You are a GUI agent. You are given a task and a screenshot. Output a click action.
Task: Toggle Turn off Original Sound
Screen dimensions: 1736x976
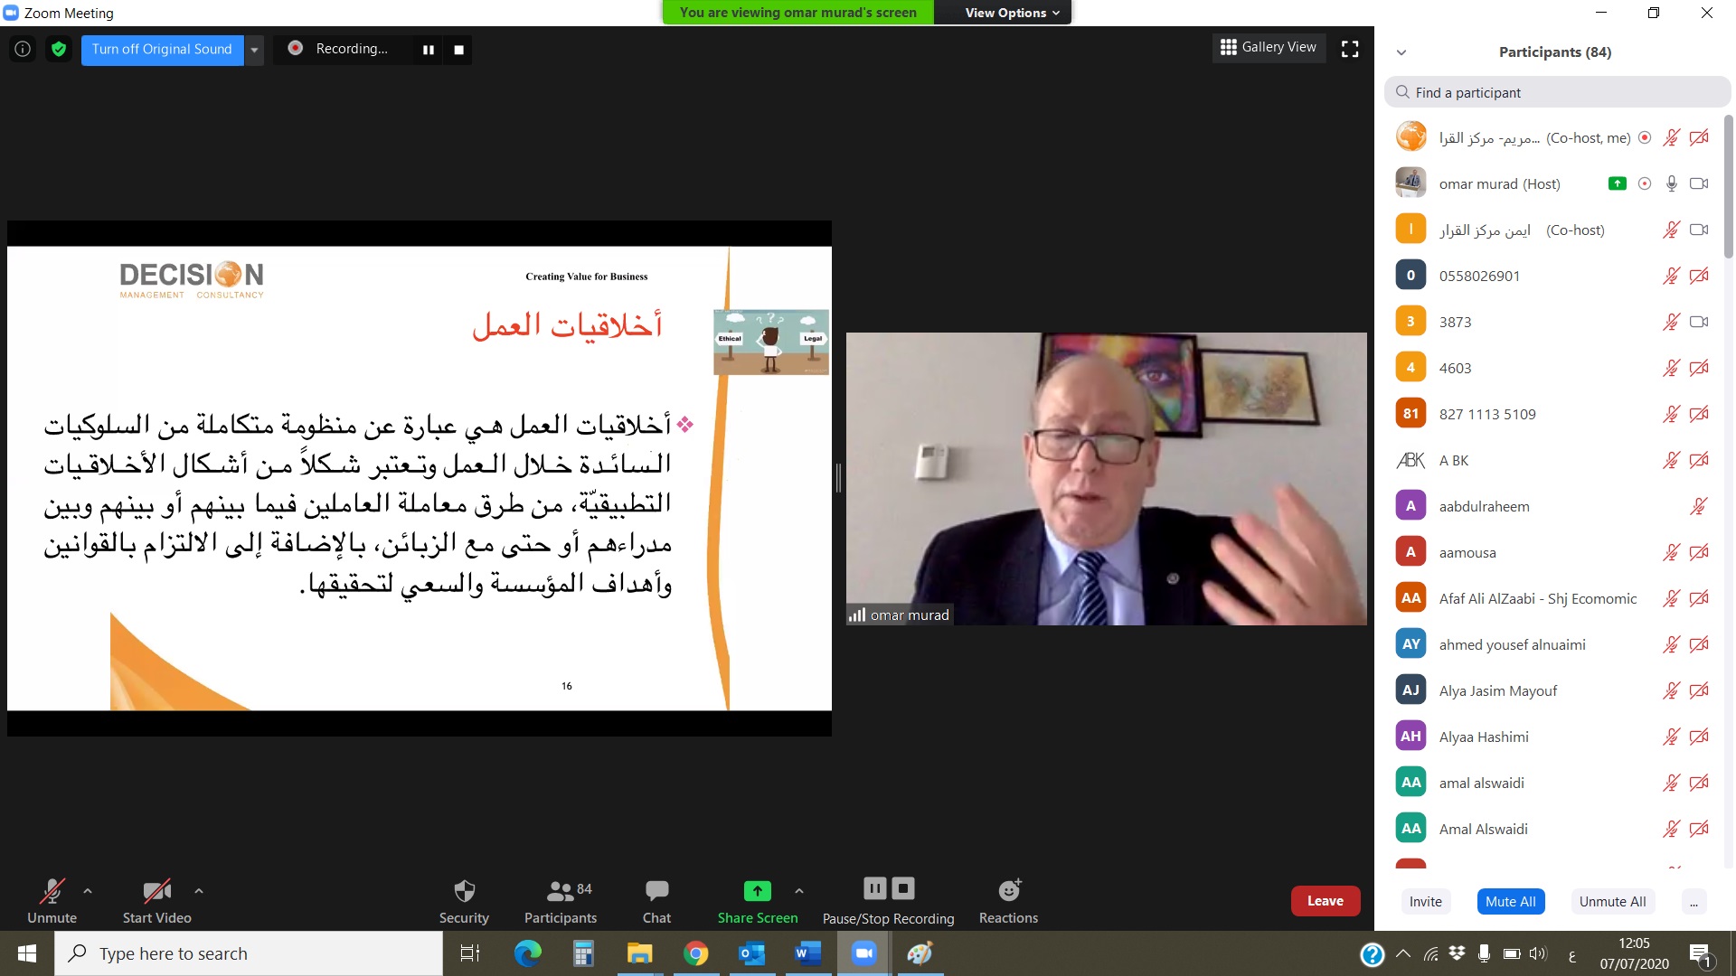tap(162, 49)
